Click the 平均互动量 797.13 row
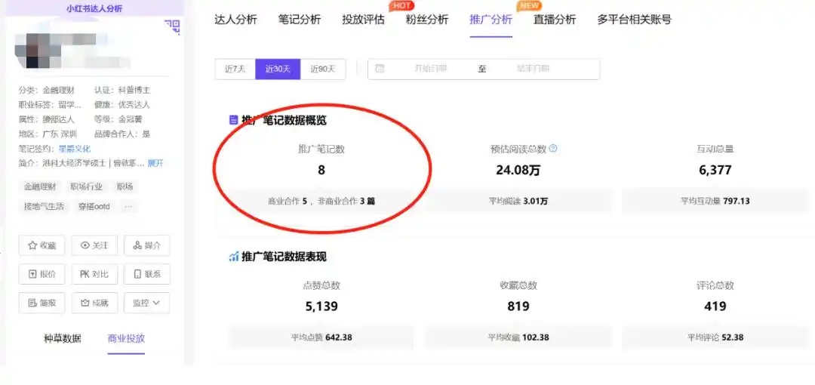Screen dimensions: 815x385 (x=715, y=201)
